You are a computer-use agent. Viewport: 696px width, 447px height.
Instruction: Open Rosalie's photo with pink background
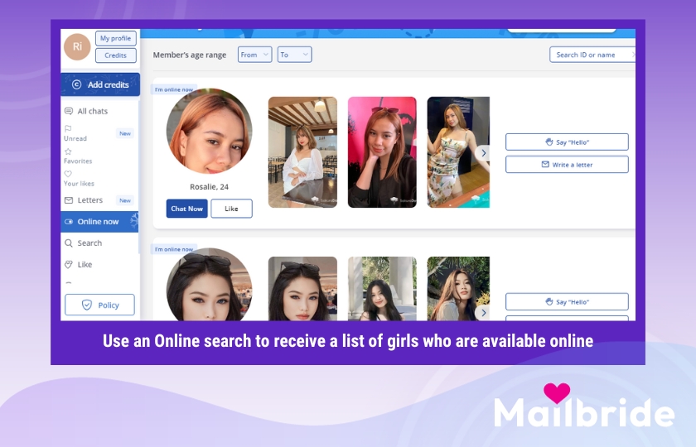382,152
